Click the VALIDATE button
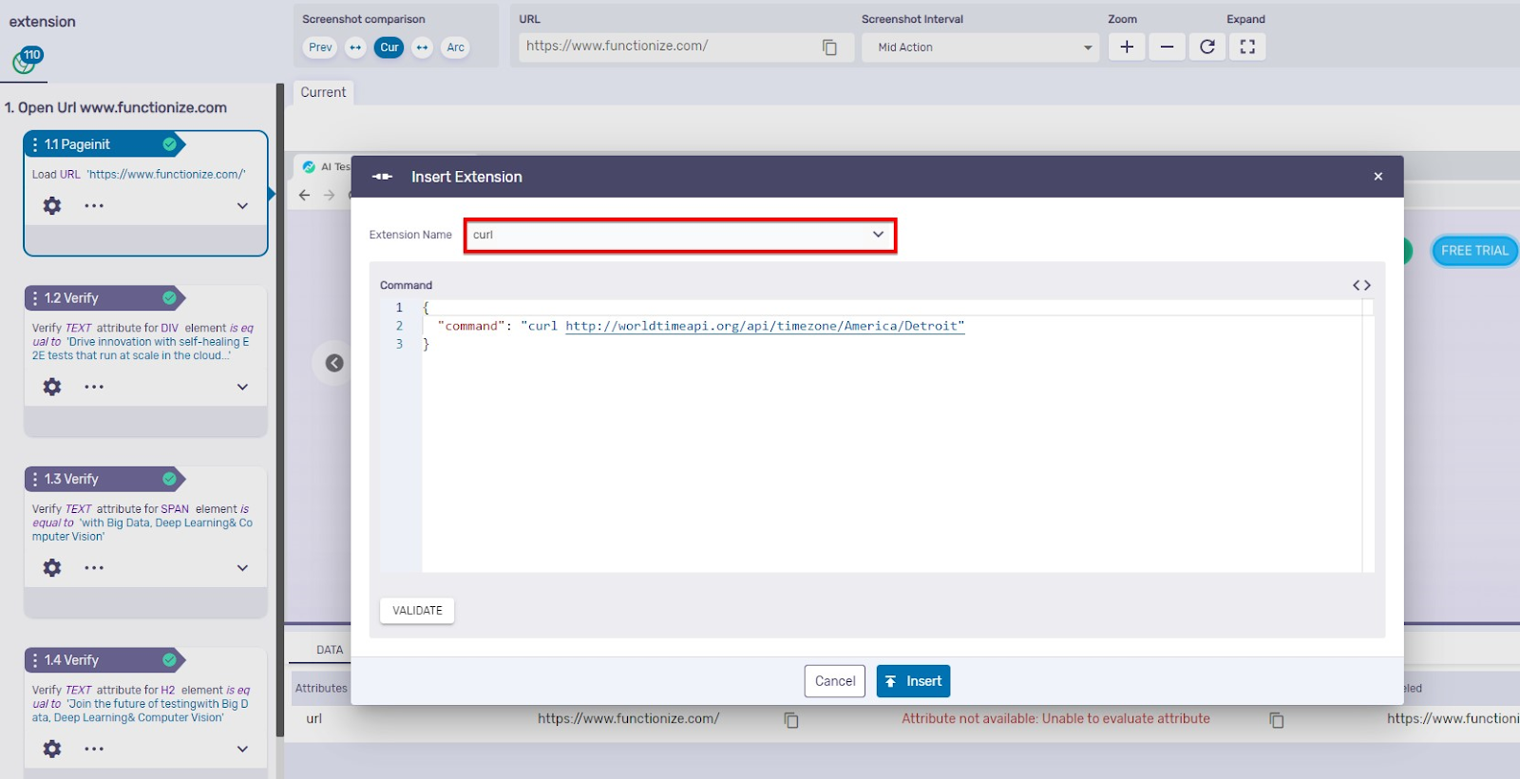This screenshot has height=779, width=1520. [417, 610]
